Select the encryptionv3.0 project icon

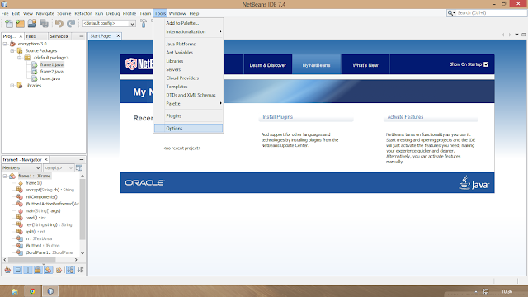point(13,44)
